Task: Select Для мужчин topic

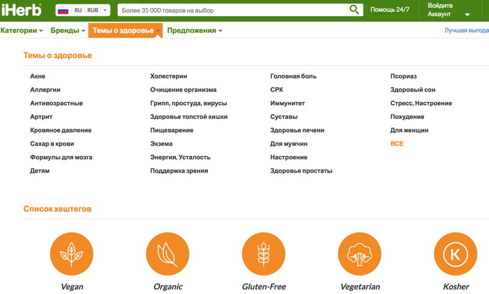Action: point(289,144)
